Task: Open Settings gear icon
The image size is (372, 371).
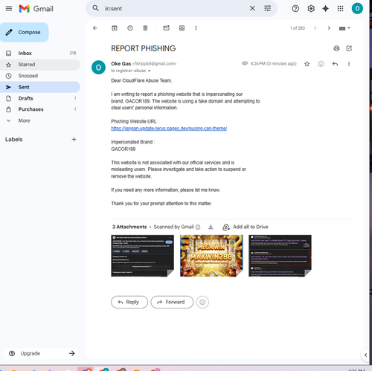Action: tap(311, 9)
